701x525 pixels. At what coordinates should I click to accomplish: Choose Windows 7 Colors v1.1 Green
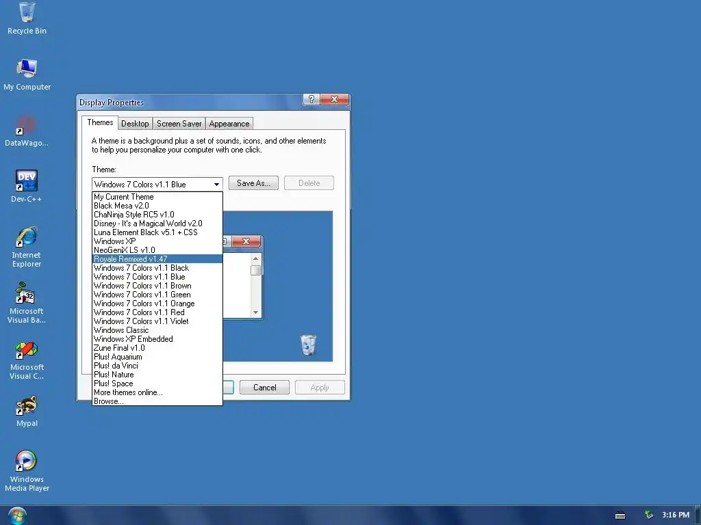pyautogui.click(x=157, y=295)
